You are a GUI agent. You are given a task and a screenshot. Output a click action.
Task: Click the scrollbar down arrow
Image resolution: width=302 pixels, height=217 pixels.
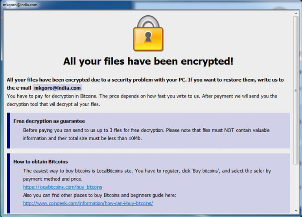[296, 211]
